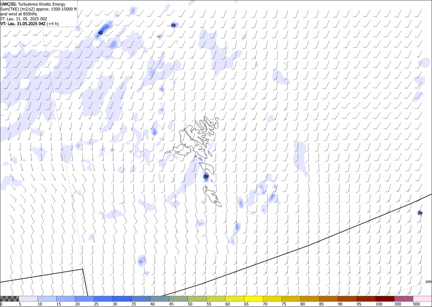Select the 40–45 grey-blue legend swatch

tap(160, 299)
